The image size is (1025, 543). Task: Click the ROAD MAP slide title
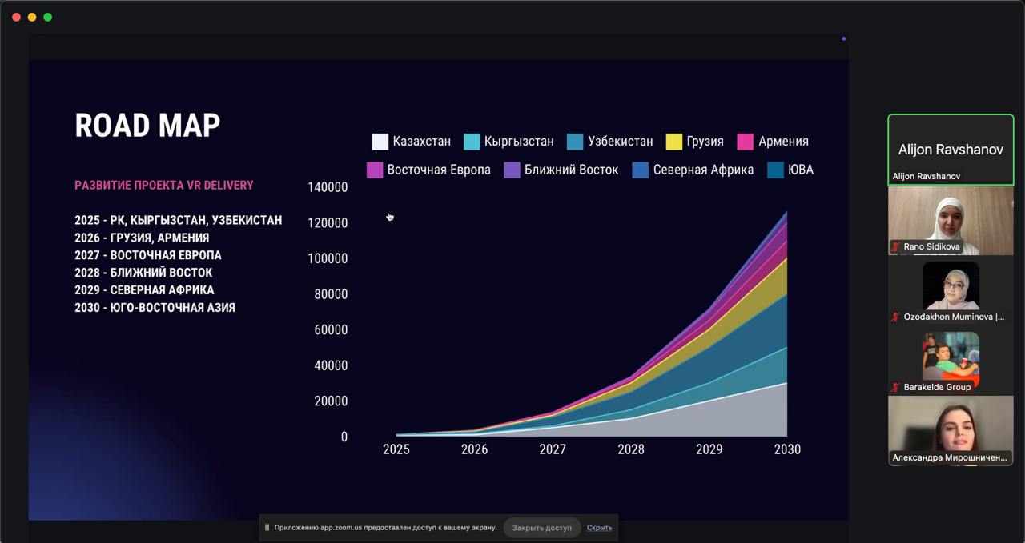(147, 126)
